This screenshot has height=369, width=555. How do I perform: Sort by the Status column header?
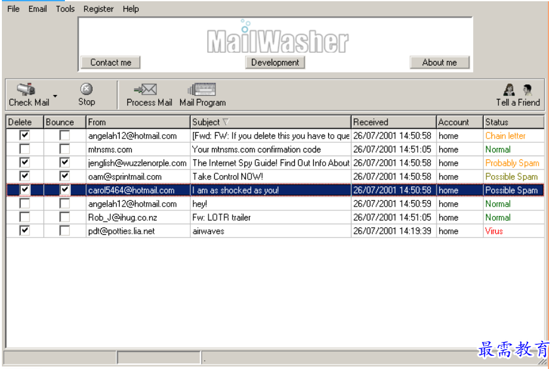(513, 122)
